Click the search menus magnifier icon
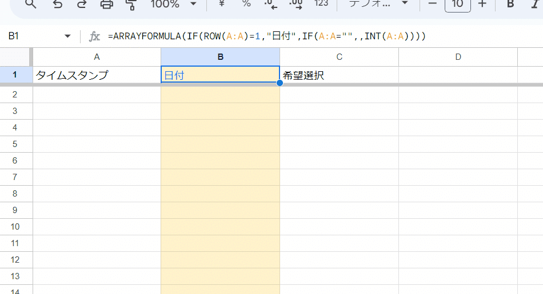This screenshot has height=294, width=543. 31,4
